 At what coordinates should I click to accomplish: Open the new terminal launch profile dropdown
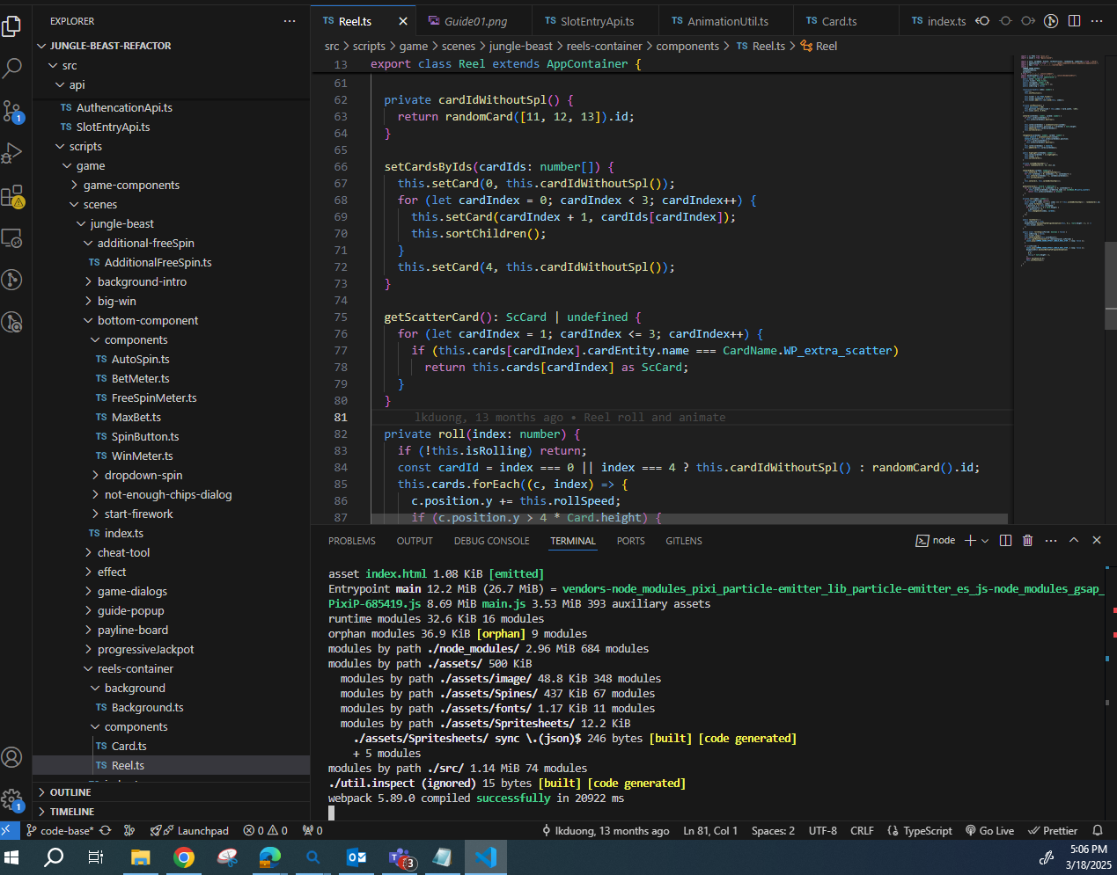[x=985, y=541]
